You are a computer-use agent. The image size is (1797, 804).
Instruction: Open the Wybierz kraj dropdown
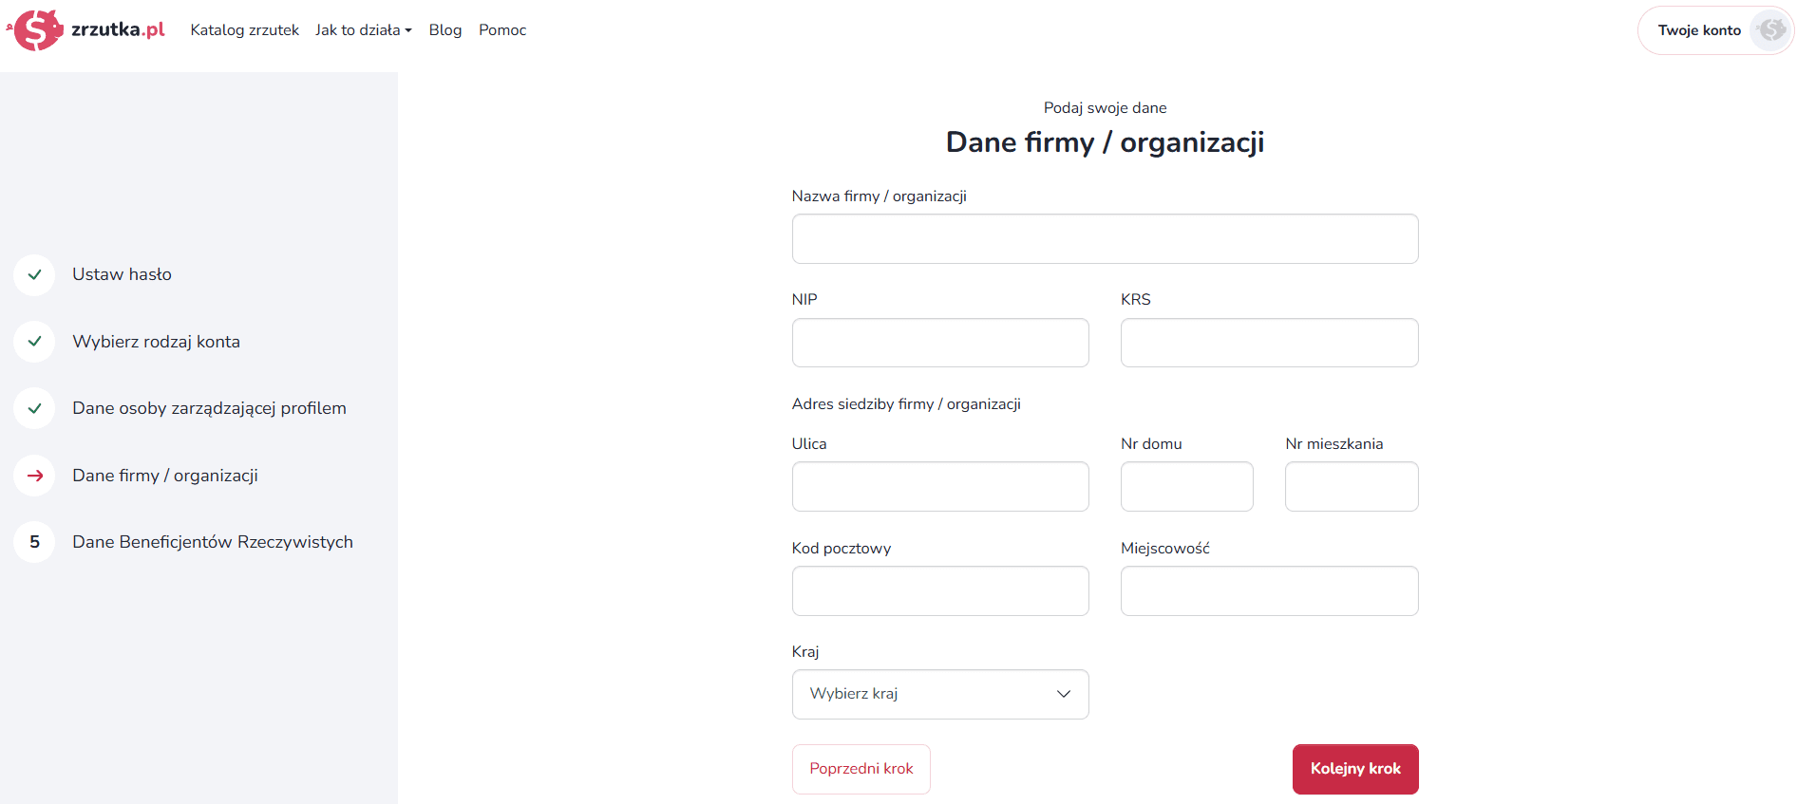940,694
